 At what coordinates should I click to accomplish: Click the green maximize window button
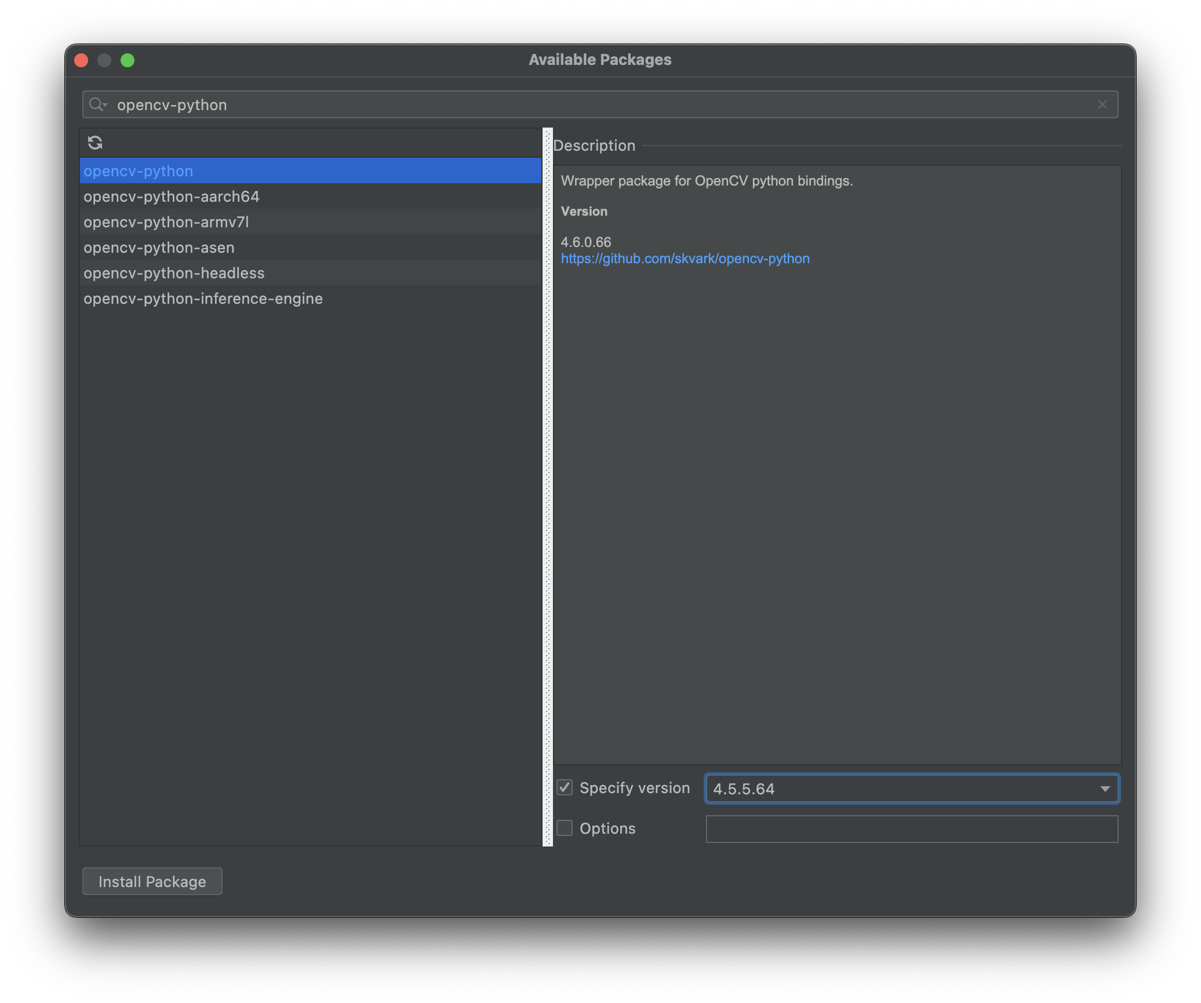pos(128,60)
